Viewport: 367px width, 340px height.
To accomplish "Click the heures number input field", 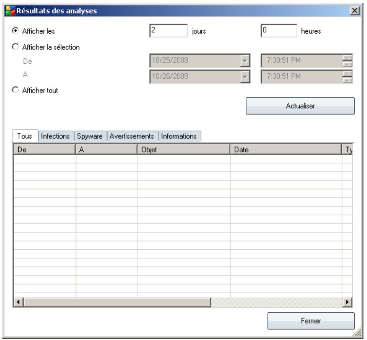I will coord(279,30).
